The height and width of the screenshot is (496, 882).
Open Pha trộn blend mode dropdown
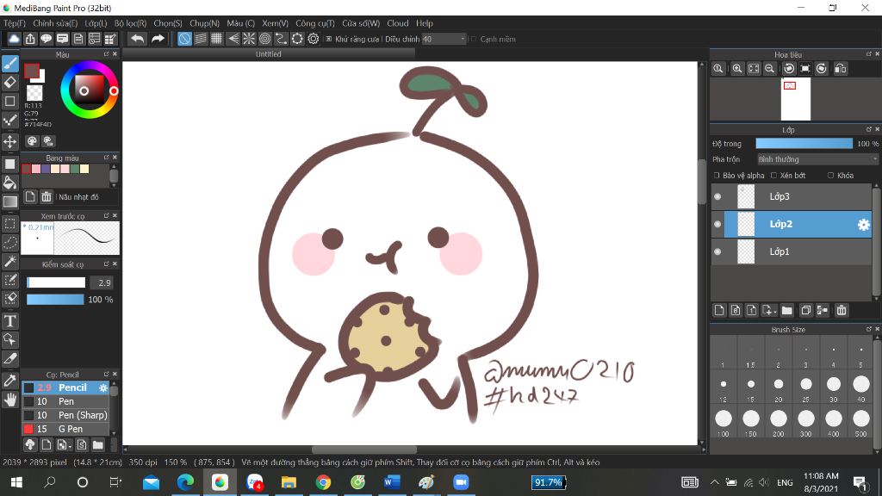817,159
